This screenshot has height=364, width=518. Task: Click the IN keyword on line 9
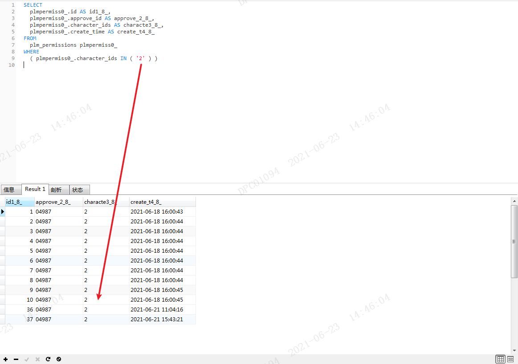click(123, 58)
